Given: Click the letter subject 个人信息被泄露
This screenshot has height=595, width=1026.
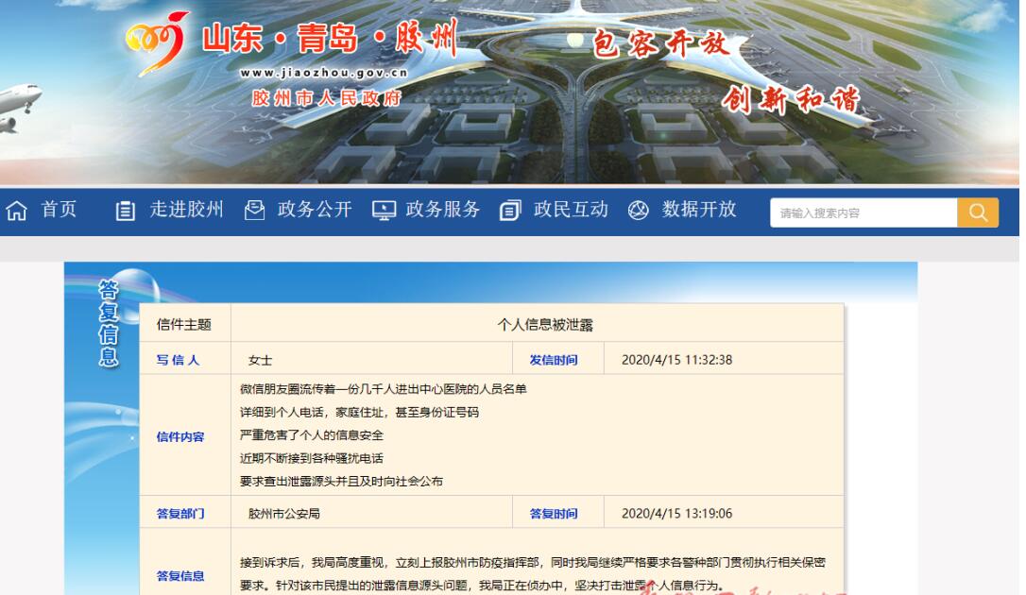Looking at the screenshot, I should [x=545, y=325].
